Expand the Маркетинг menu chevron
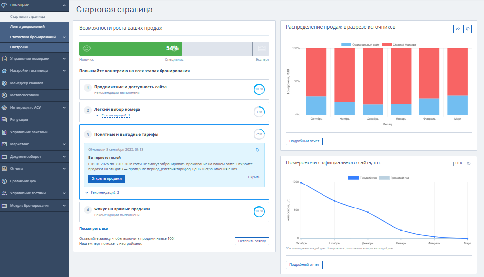The image size is (484, 277). coord(64,144)
